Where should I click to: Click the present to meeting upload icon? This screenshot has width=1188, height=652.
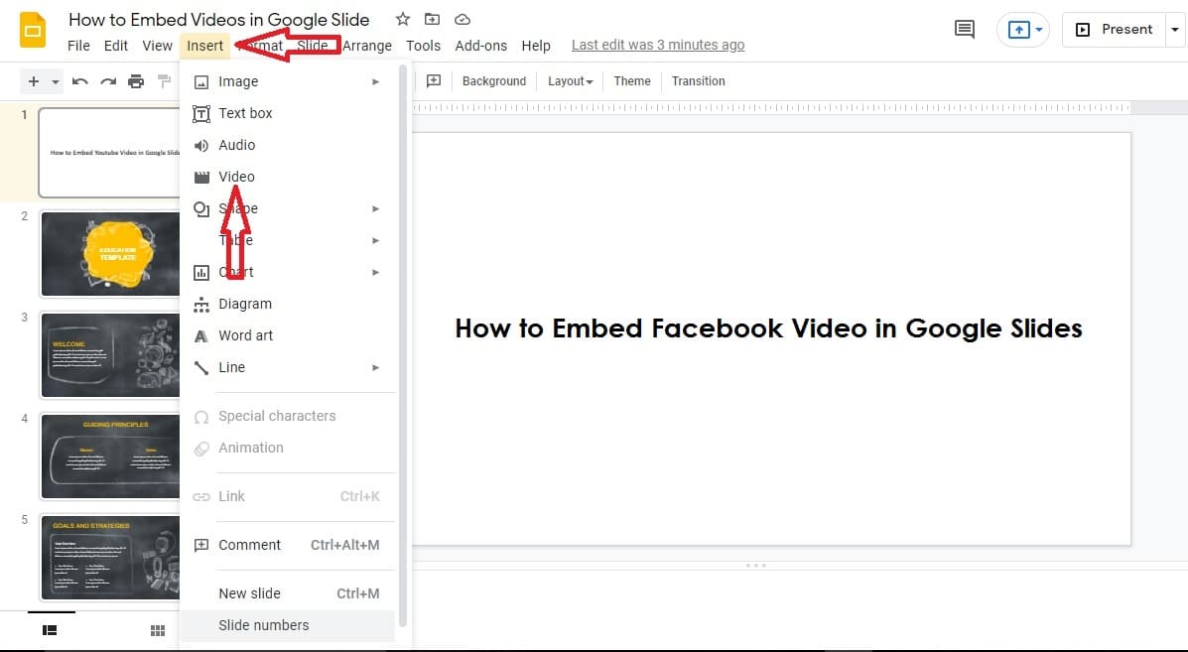pos(1018,30)
